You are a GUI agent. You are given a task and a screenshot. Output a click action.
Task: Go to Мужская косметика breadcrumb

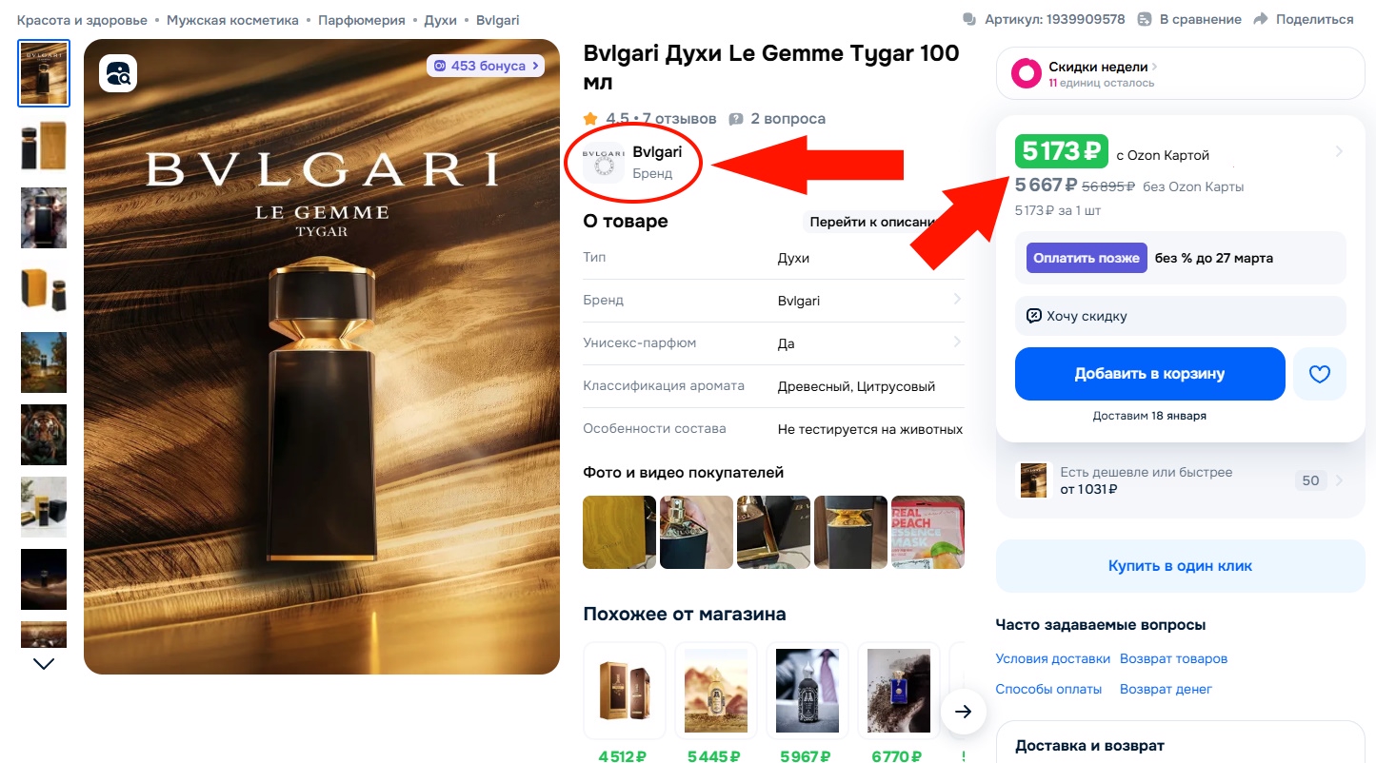coord(232,20)
